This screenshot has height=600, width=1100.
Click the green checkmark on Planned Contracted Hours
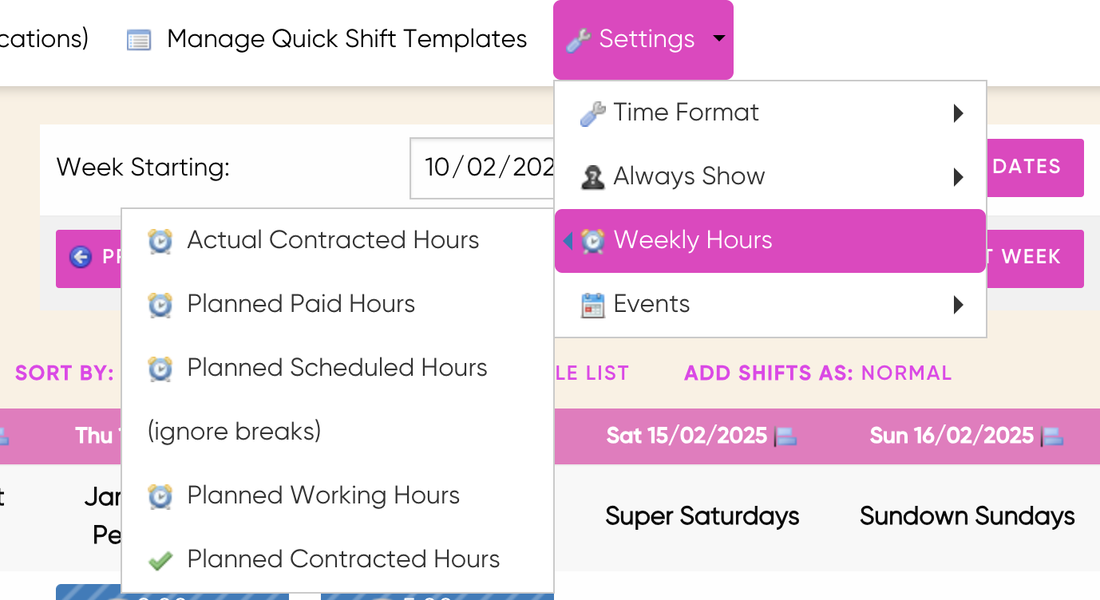click(160, 560)
